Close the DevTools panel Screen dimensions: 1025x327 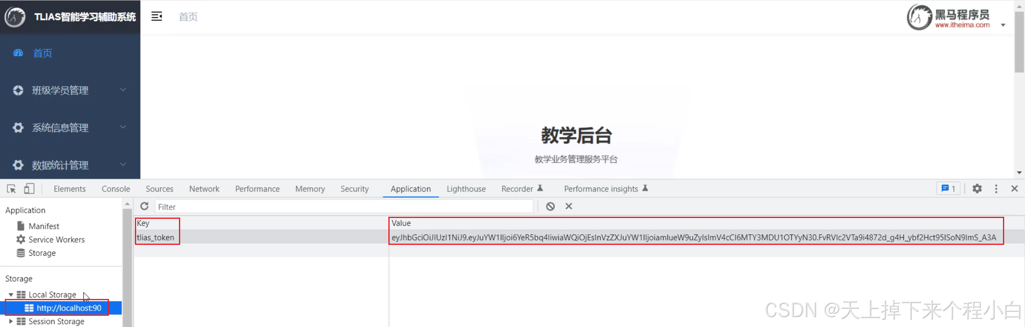(1015, 189)
